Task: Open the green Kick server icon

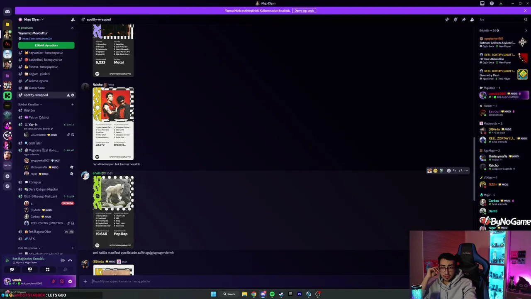Action: pos(7,96)
